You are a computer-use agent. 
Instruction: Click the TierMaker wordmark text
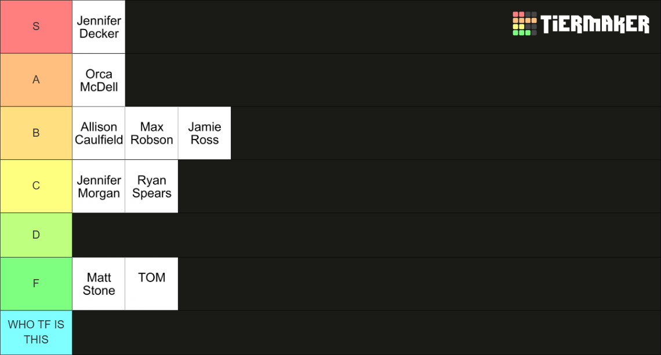[595, 24]
